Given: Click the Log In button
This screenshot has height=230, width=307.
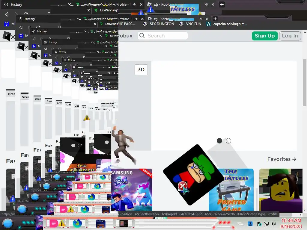Looking at the screenshot, I should pyautogui.click(x=290, y=36).
